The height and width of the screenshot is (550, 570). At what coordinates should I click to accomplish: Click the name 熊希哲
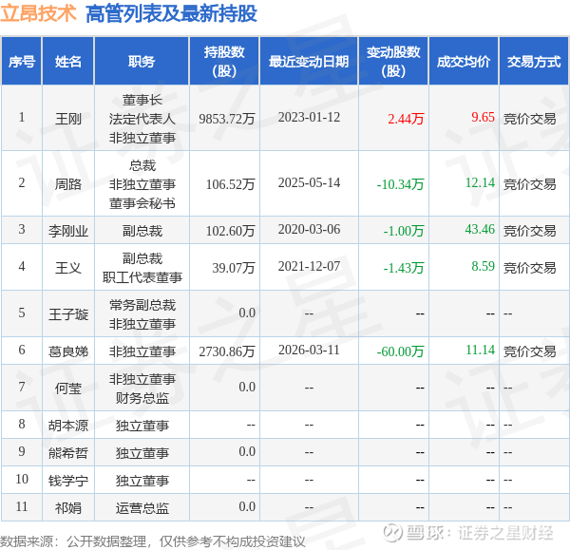point(68,453)
